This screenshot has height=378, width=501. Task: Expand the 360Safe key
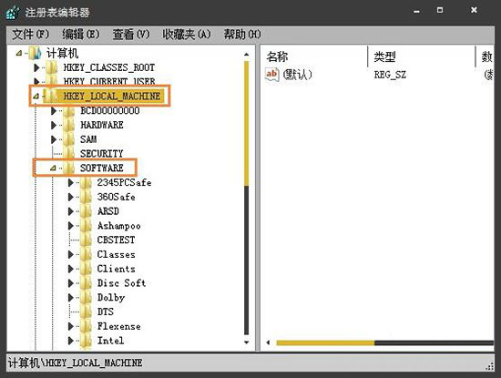[71, 197]
